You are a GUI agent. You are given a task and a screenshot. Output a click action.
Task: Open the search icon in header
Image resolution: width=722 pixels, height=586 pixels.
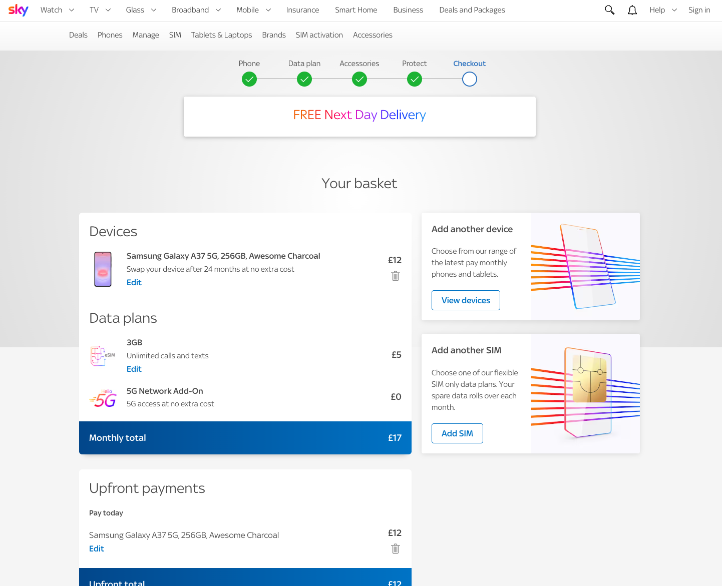(609, 10)
